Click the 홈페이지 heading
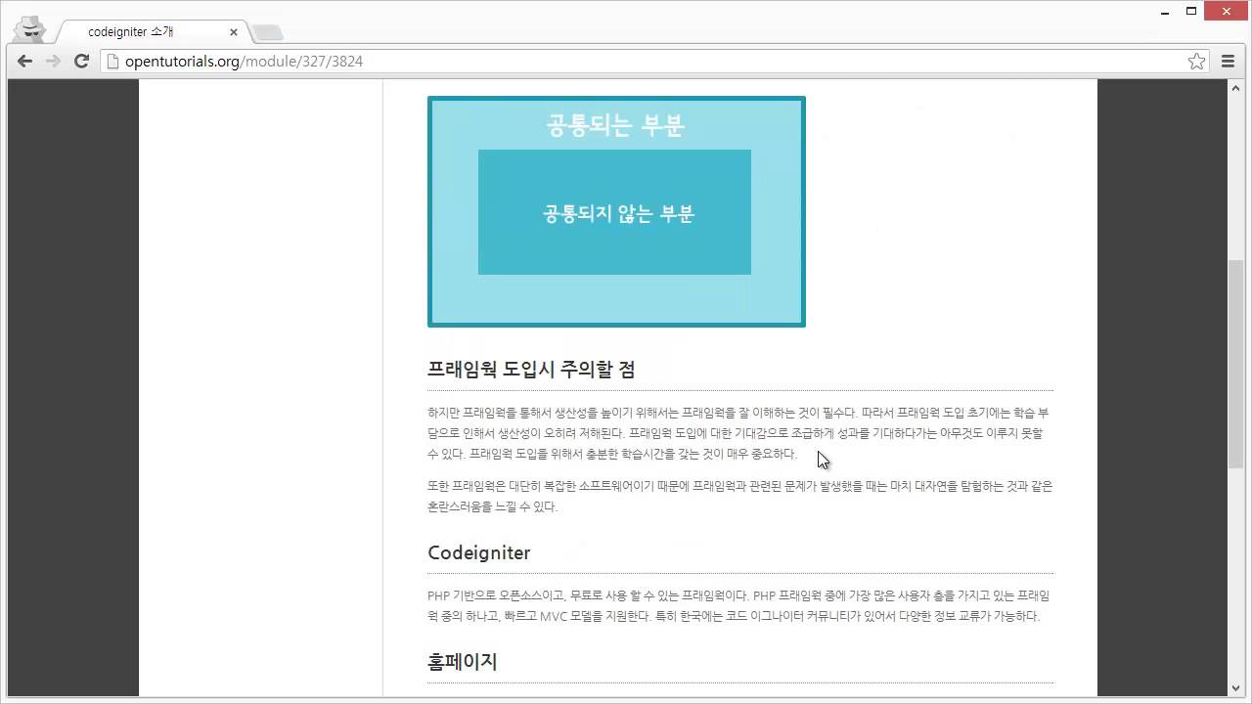The height and width of the screenshot is (704, 1252). [x=462, y=662]
